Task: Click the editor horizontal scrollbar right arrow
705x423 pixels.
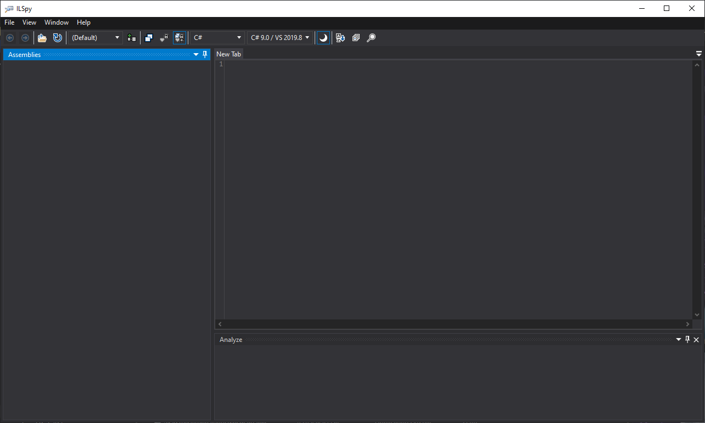Action: click(x=688, y=324)
